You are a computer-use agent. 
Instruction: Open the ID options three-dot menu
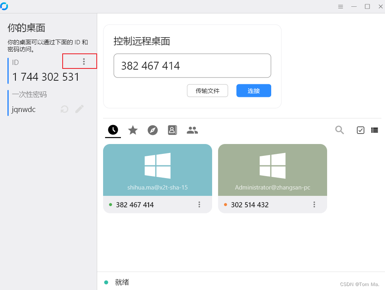click(83, 61)
